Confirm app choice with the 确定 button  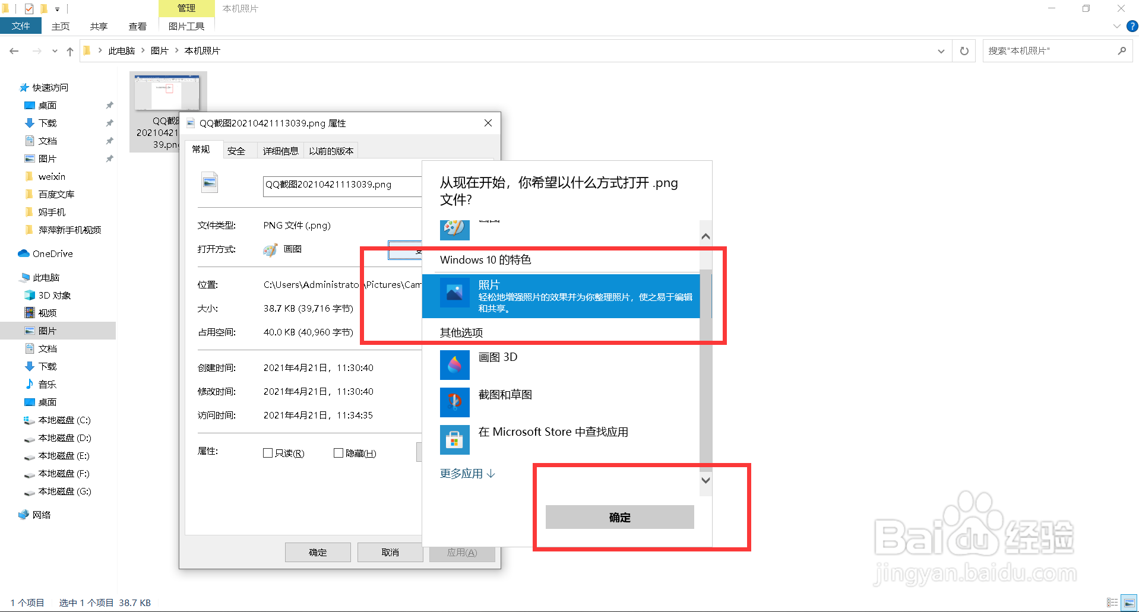click(620, 517)
